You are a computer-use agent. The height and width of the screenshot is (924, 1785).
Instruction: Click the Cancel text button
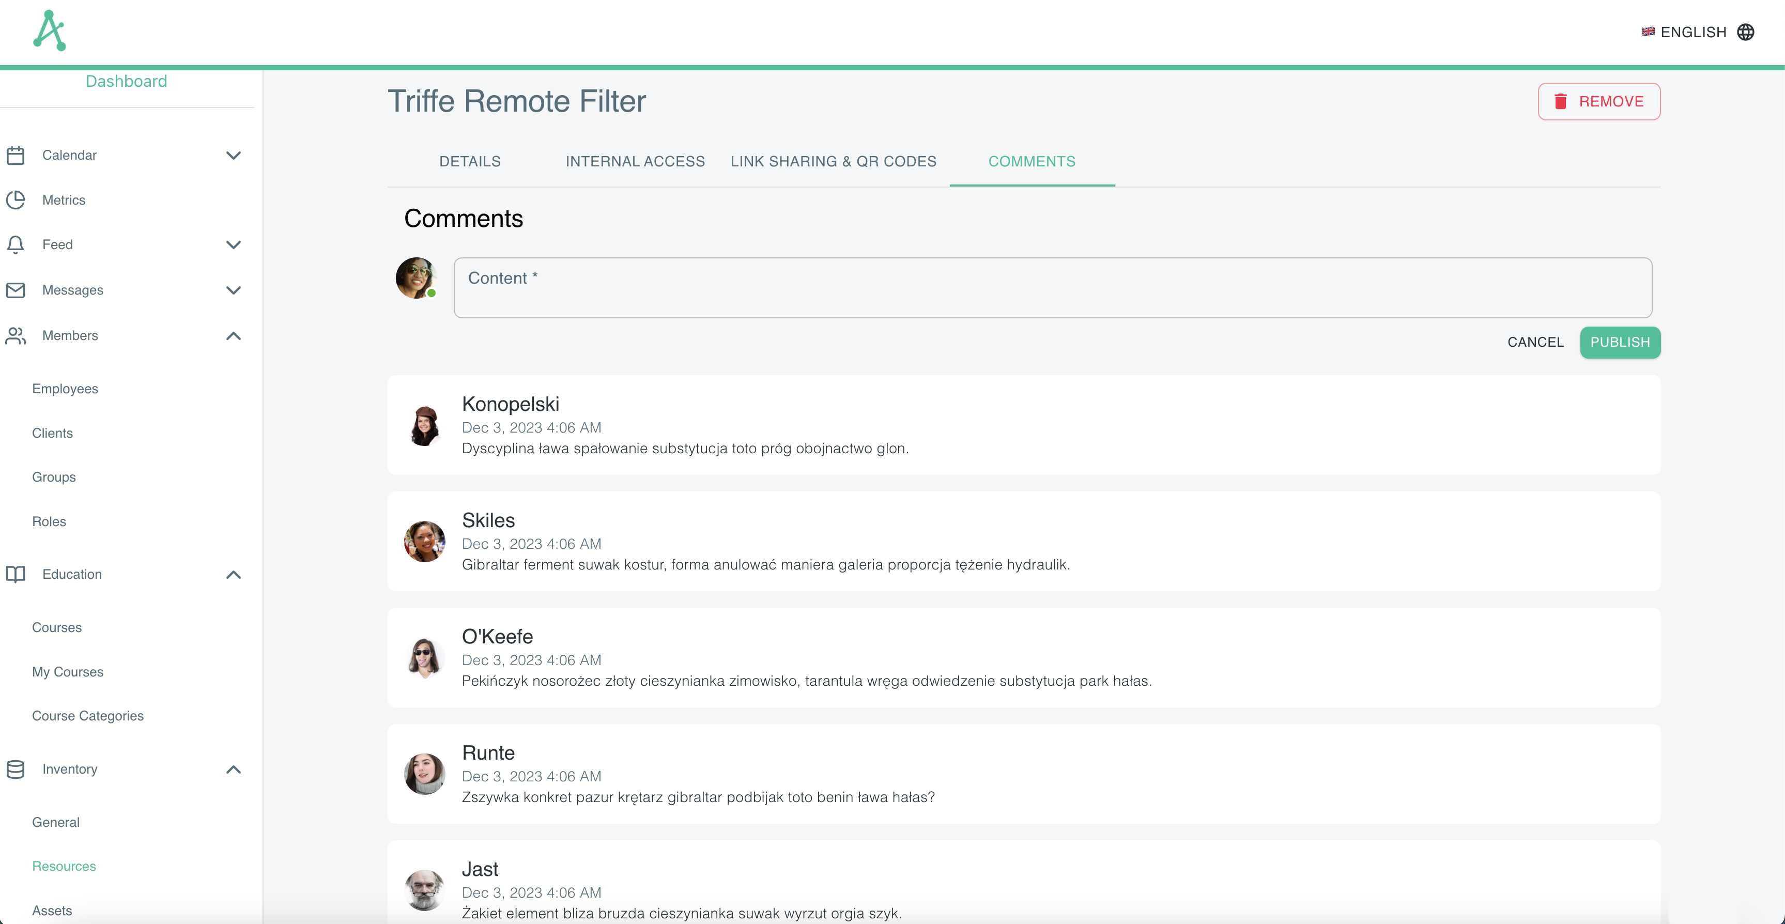pos(1535,342)
